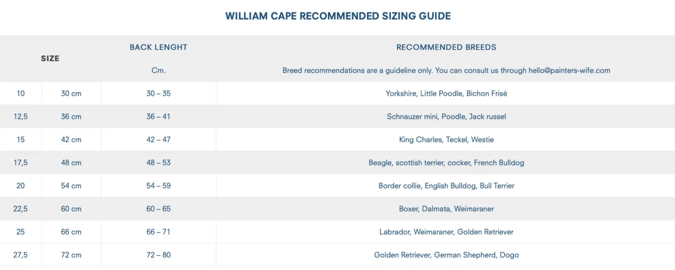
Task: Click size 27,5 in the last row
Action: (21, 255)
